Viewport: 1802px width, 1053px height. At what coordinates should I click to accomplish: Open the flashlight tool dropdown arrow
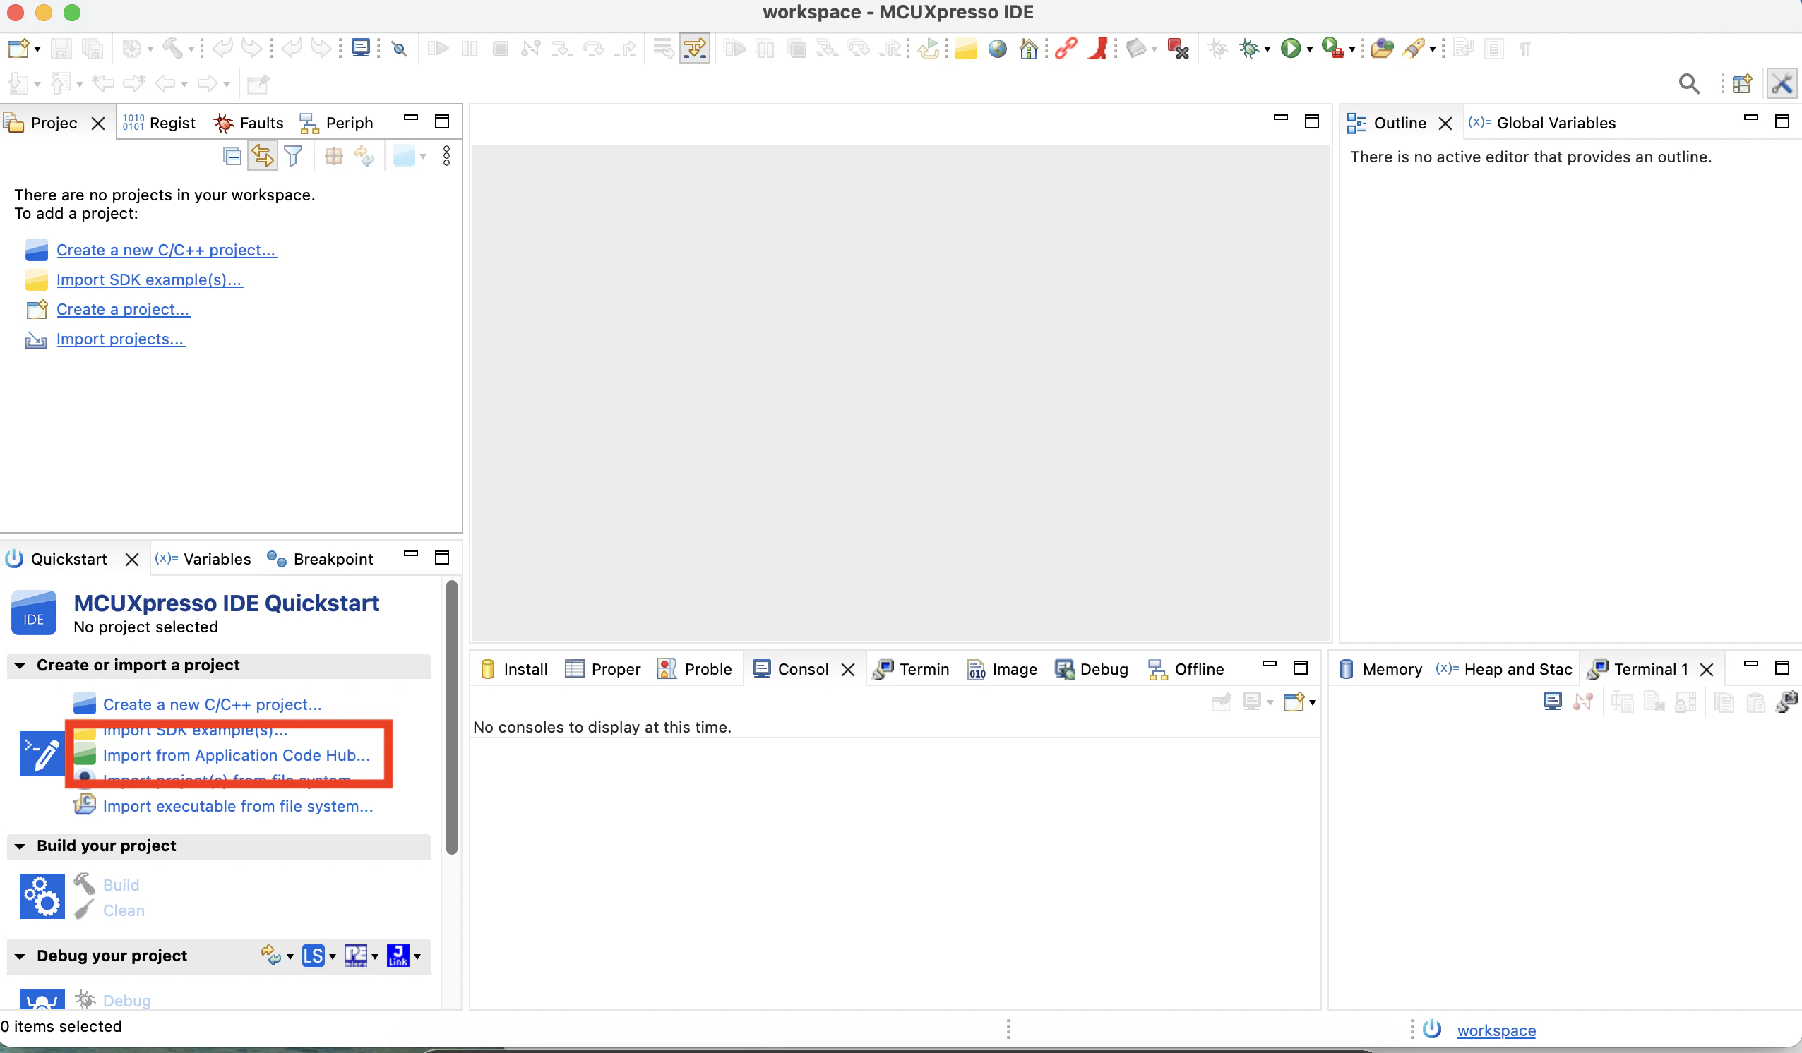pos(1432,49)
